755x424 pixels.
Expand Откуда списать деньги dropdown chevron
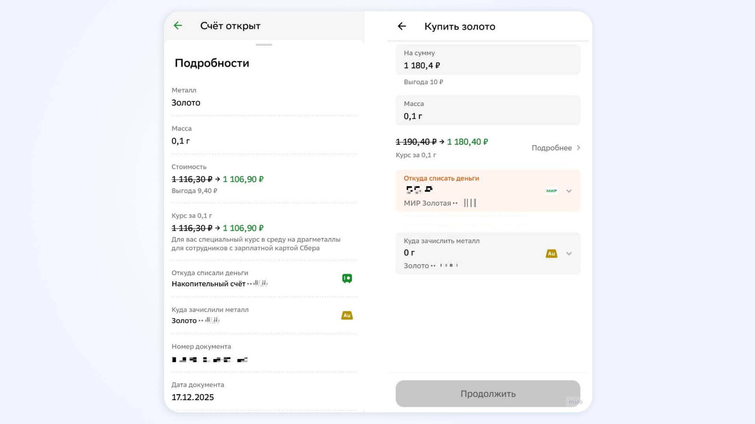[x=569, y=191]
